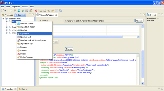Viewport: 164px width, 91px height.
Task: Click the new bot toolbar icon
Action: point(23,11)
